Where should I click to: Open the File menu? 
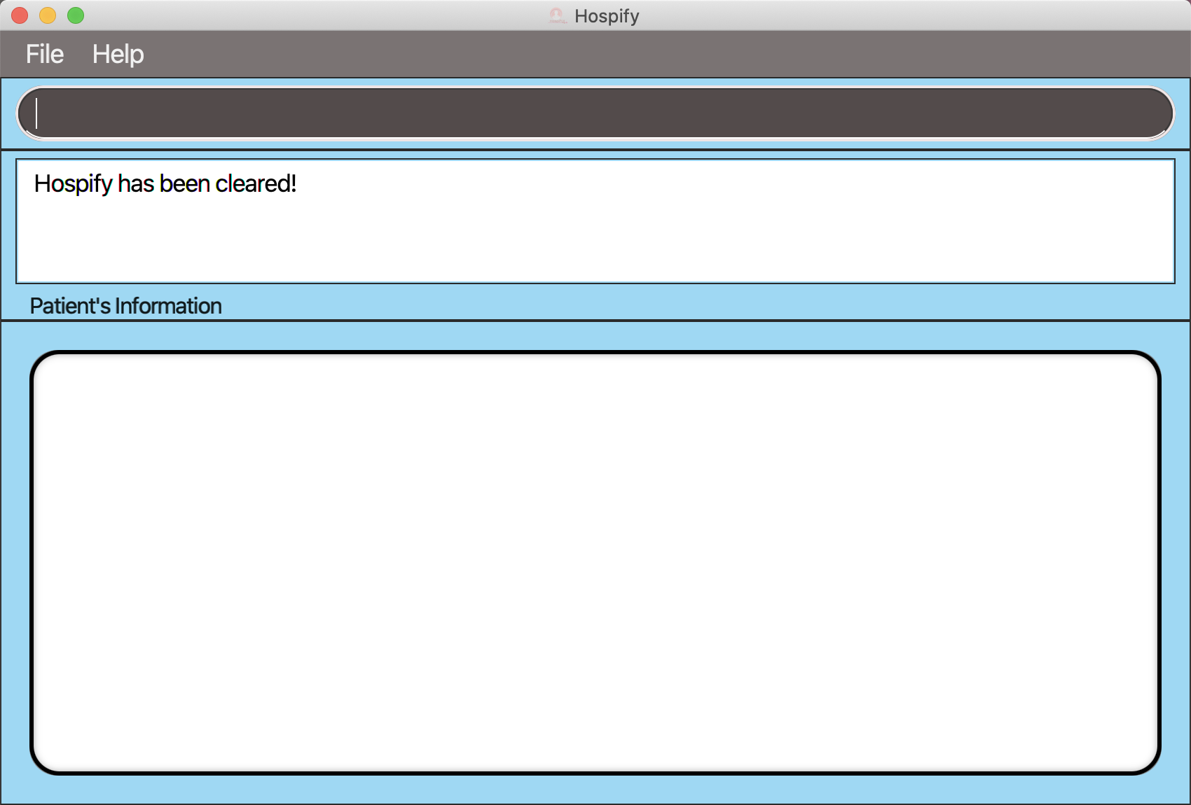click(45, 54)
